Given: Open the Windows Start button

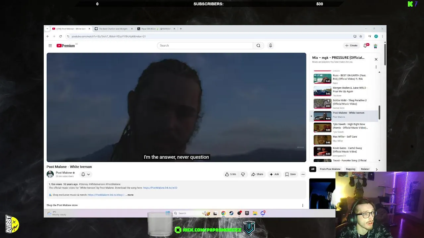Looking at the screenshot, I should [168, 213].
